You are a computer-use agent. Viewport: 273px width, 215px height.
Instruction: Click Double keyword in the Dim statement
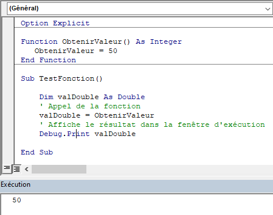tap(131, 97)
